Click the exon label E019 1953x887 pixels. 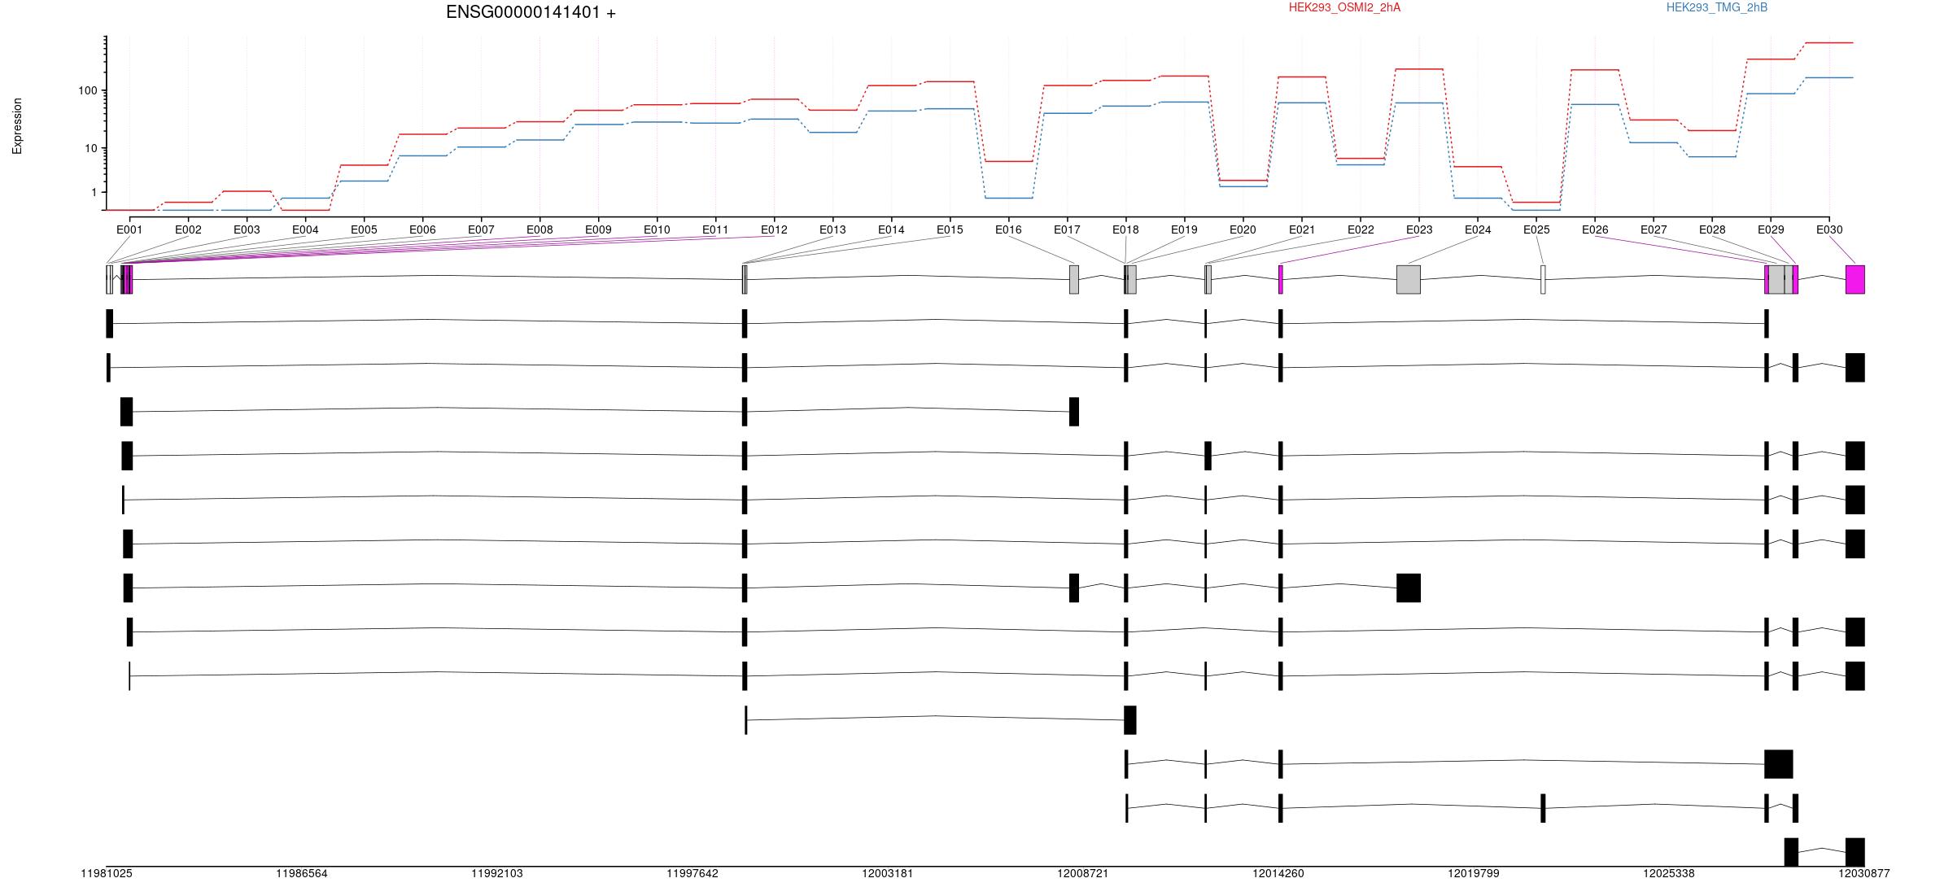tap(1184, 229)
